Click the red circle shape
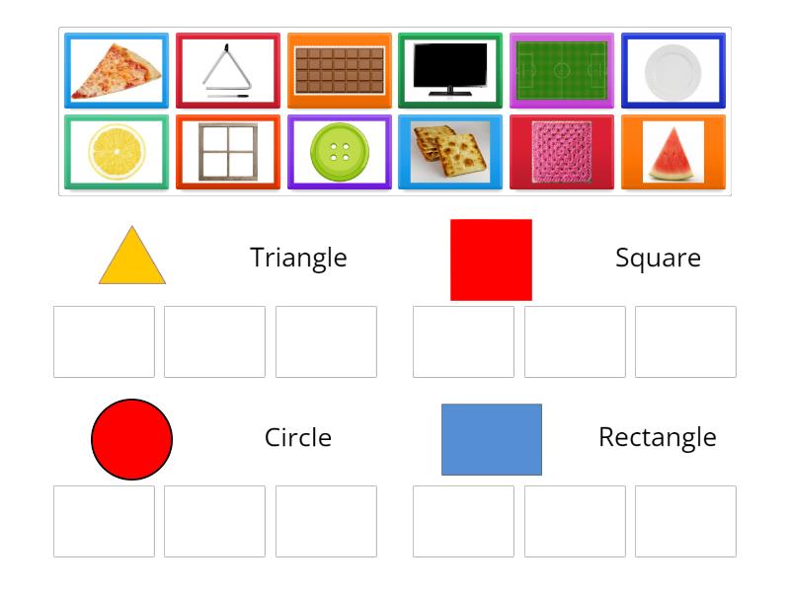This screenshot has height=592, width=790. point(131,438)
